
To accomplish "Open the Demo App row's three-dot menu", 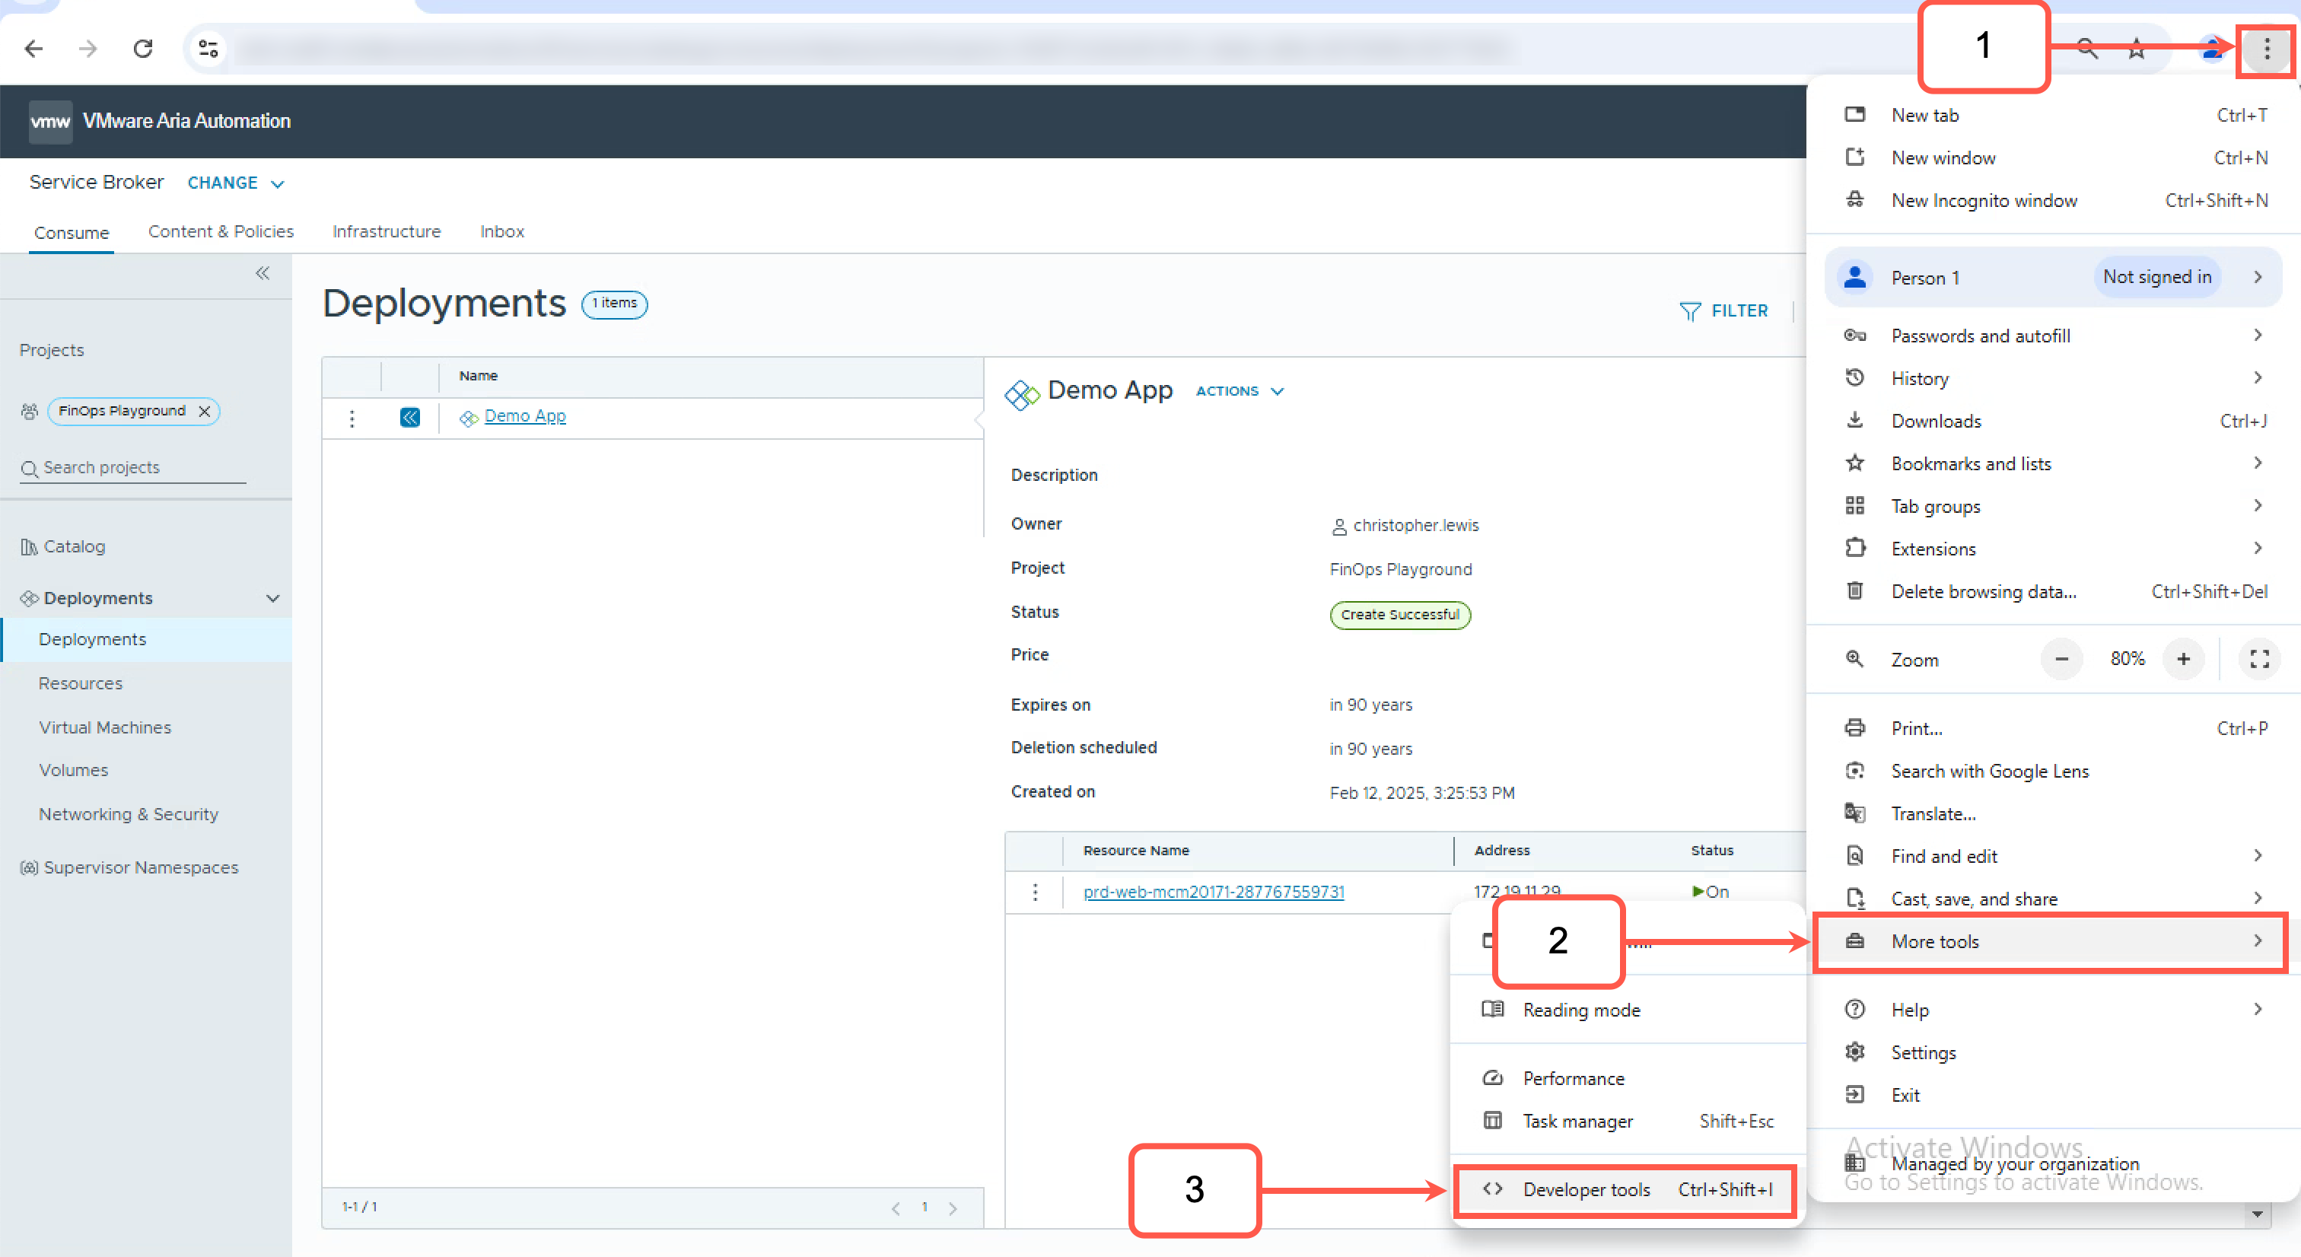I will 352,418.
